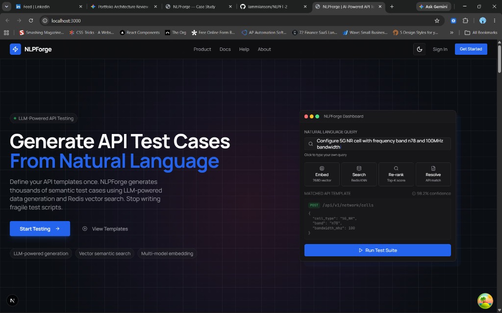Click the Get Started button

pyautogui.click(x=471, y=49)
